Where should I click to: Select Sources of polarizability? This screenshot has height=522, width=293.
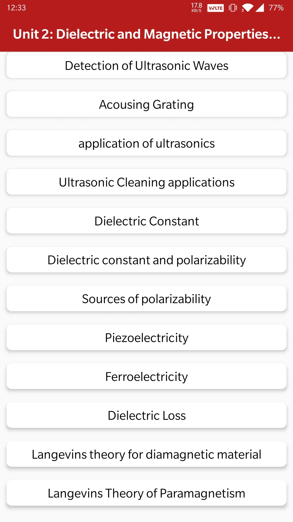146,299
